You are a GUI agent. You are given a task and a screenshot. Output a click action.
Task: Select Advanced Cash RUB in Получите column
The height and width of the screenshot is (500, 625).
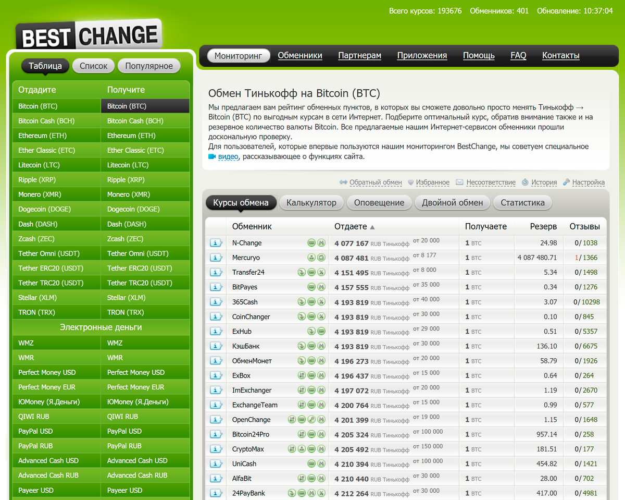click(145, 475)
